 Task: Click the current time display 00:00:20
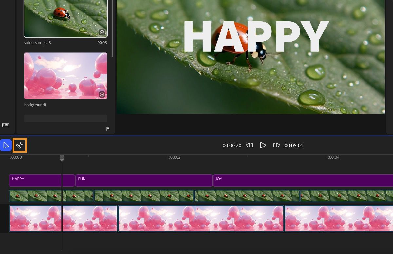tap(232, 145)
